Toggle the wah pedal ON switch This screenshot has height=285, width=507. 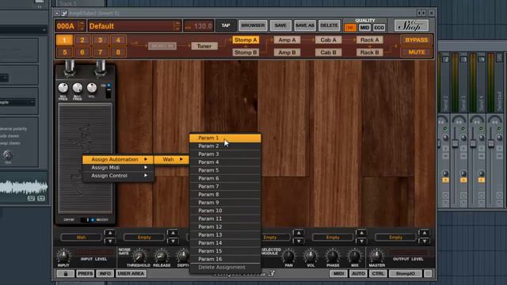click(109, 92)
